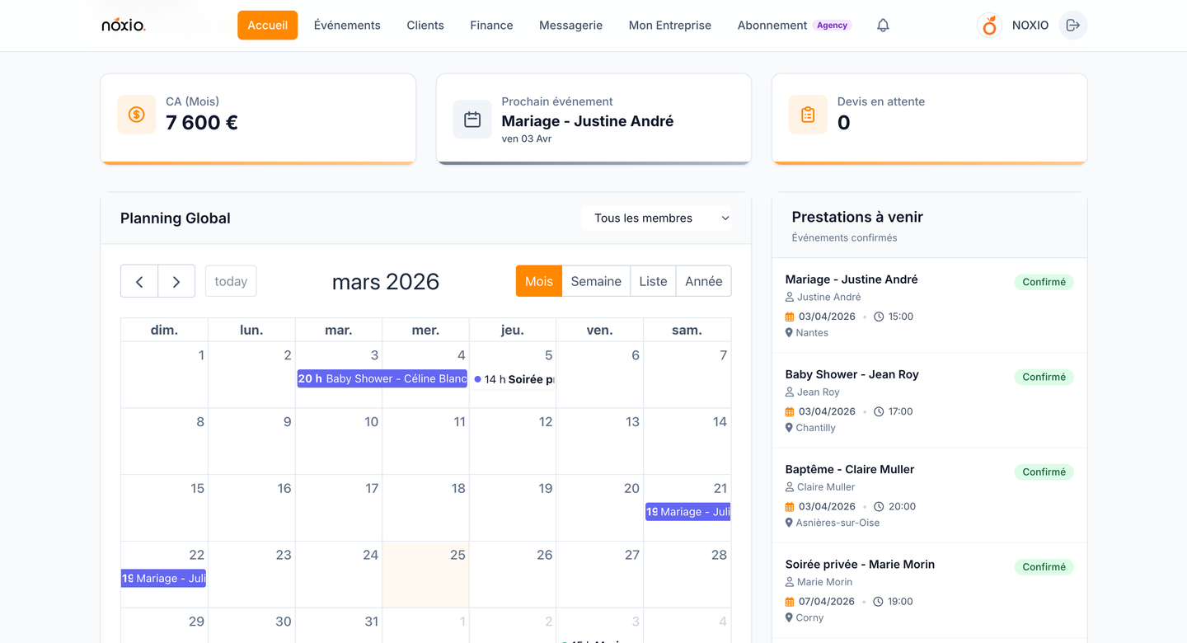Click the logout icon top right

(1072, 25)
